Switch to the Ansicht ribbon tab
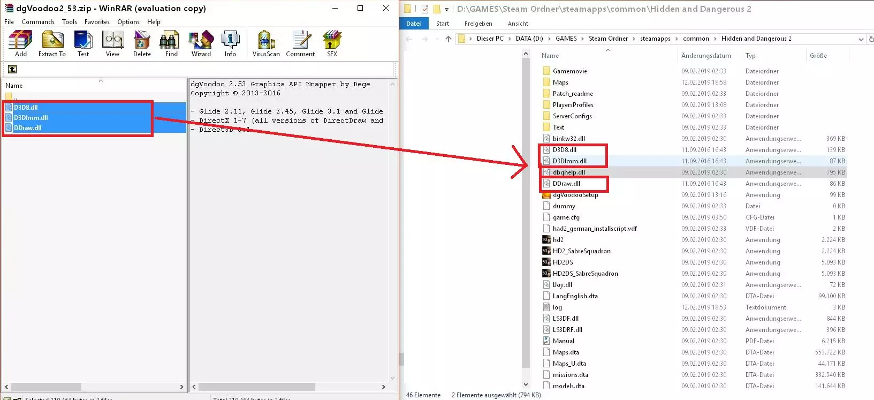Image resolution: width=874 pixels, height=400 pixels. point(518,24)
